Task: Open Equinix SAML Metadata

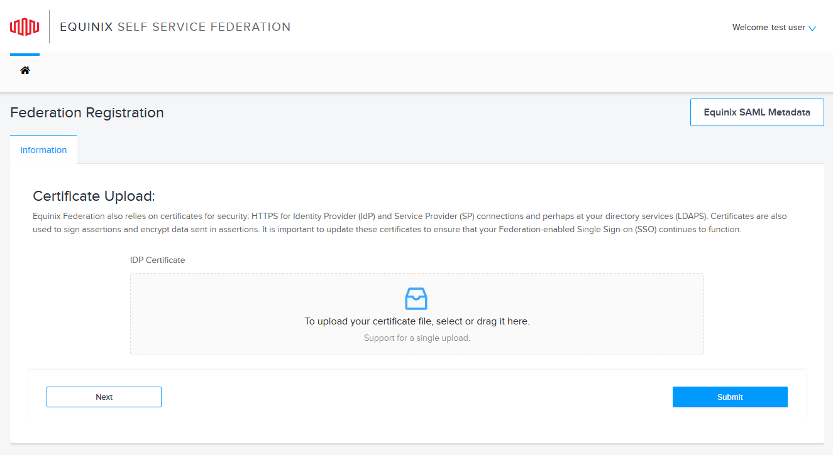Action: (x=757, y=112)
